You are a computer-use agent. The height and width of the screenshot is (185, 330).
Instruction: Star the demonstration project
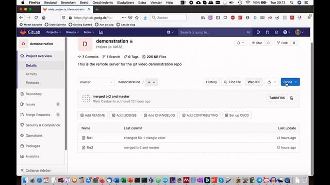click(257, 43)
